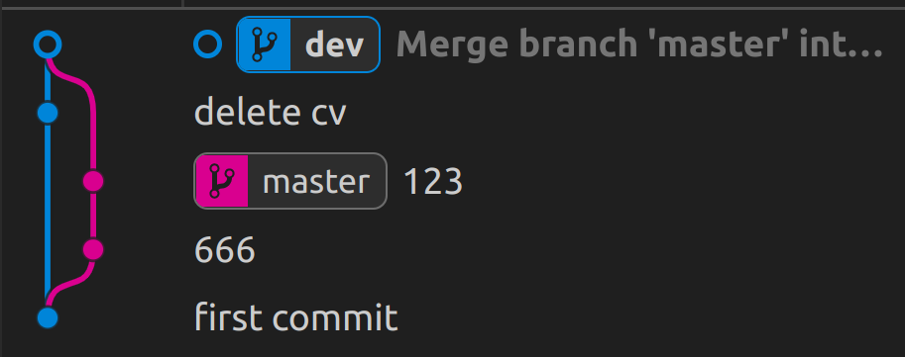This screenshot has height=357, width=905.
Task: Click the hollow circle indicator beside dev badge
Action: tap(208, 45)
